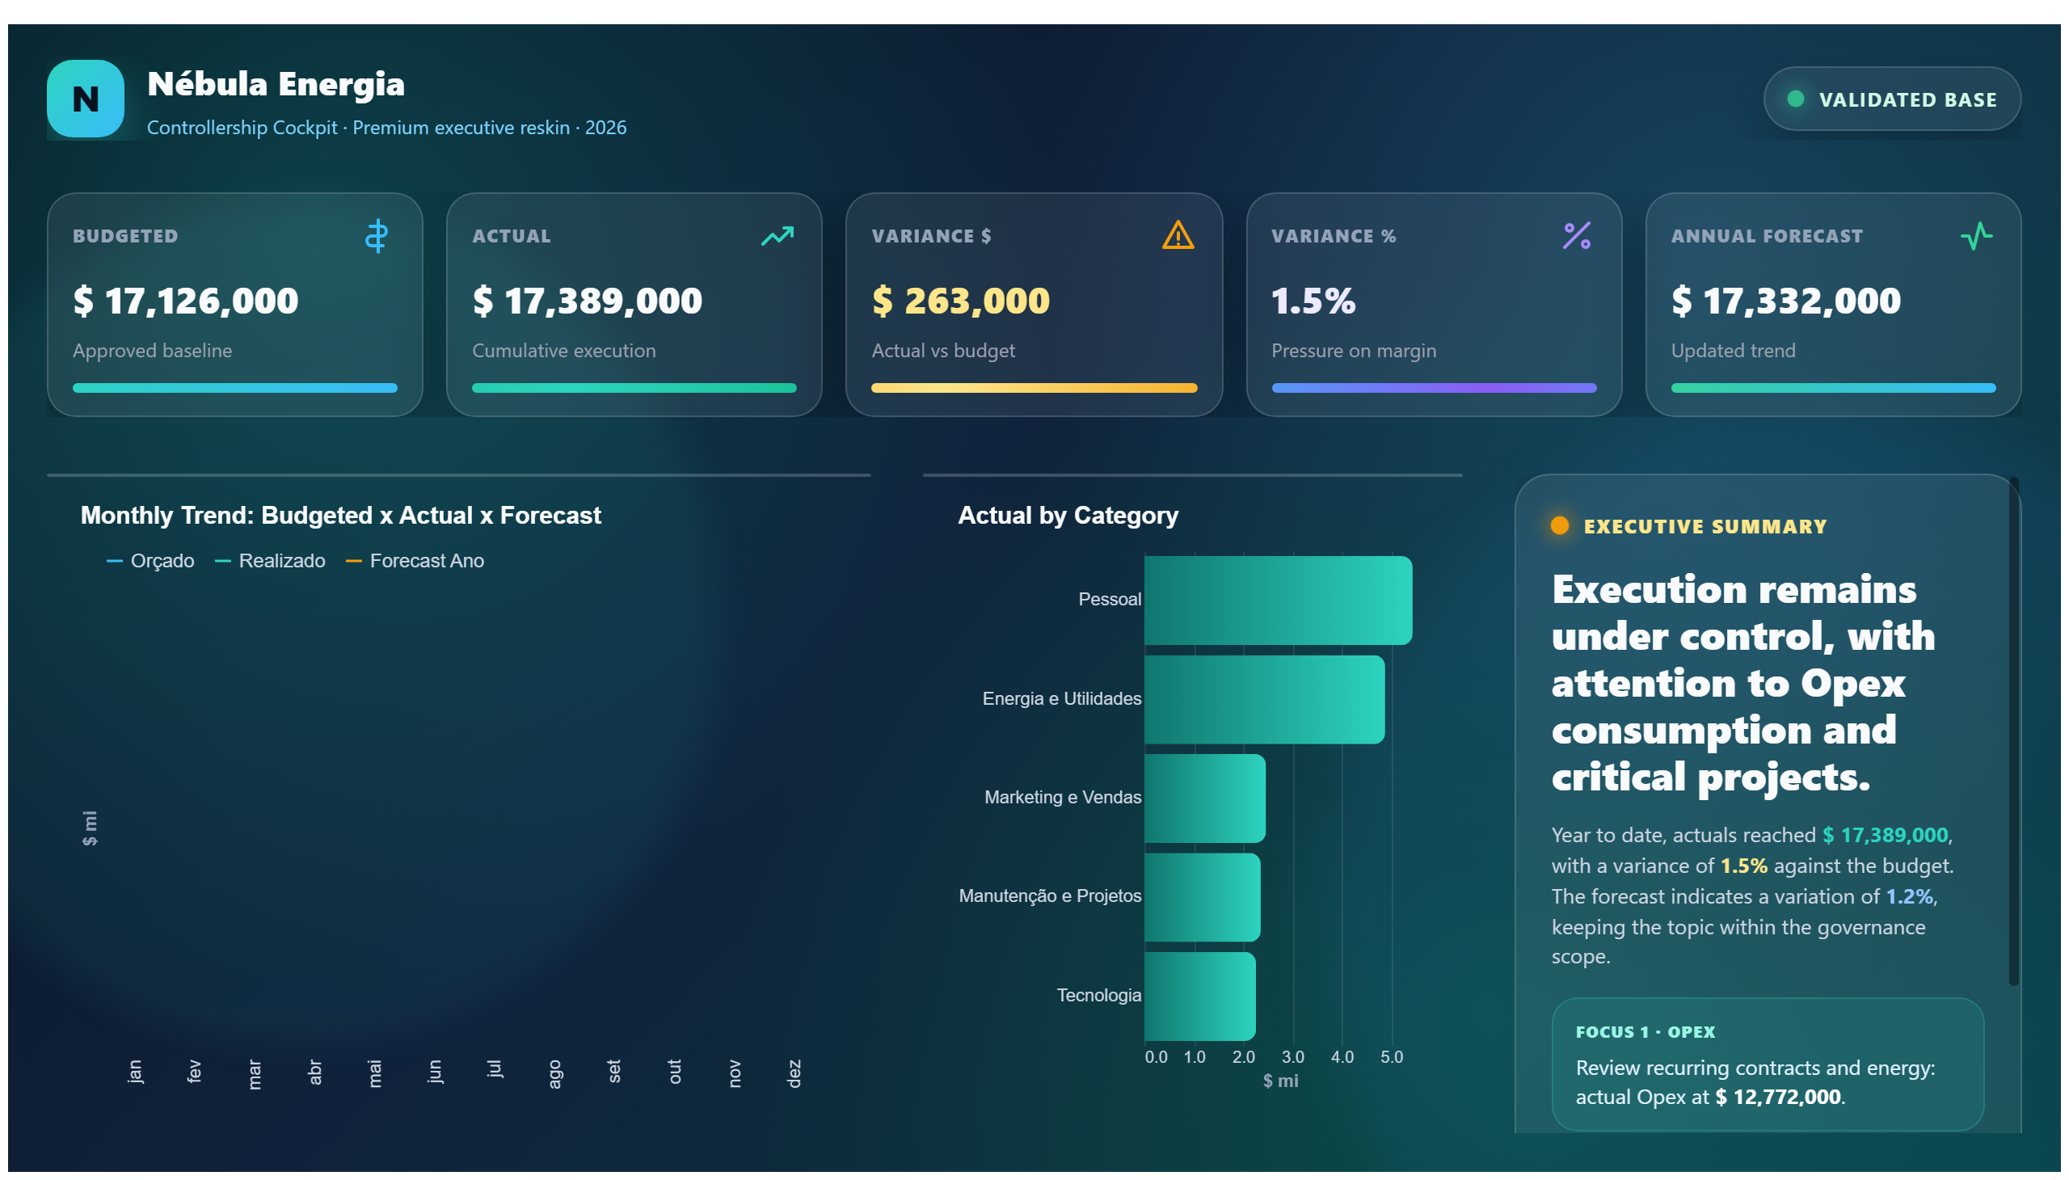Click the Controllership Cockpit subtitle
This screenshot has width=2069, height=1180.
(x=386, y=127)
